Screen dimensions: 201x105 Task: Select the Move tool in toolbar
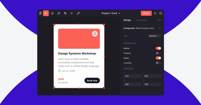click(46, 13)
